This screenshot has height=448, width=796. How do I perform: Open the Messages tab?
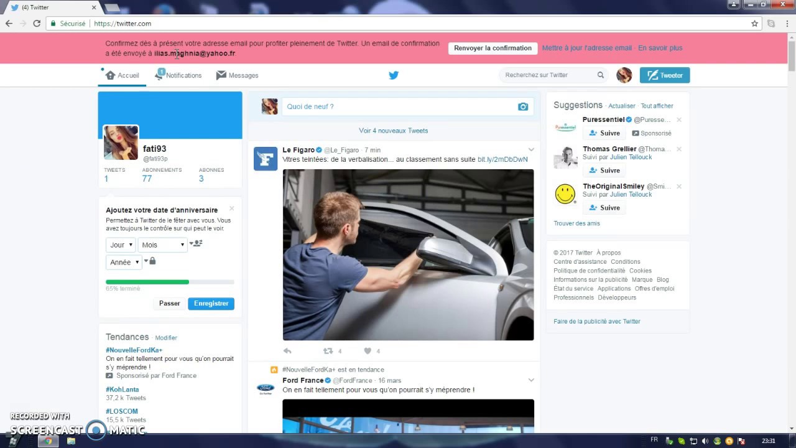click(237, 75)
